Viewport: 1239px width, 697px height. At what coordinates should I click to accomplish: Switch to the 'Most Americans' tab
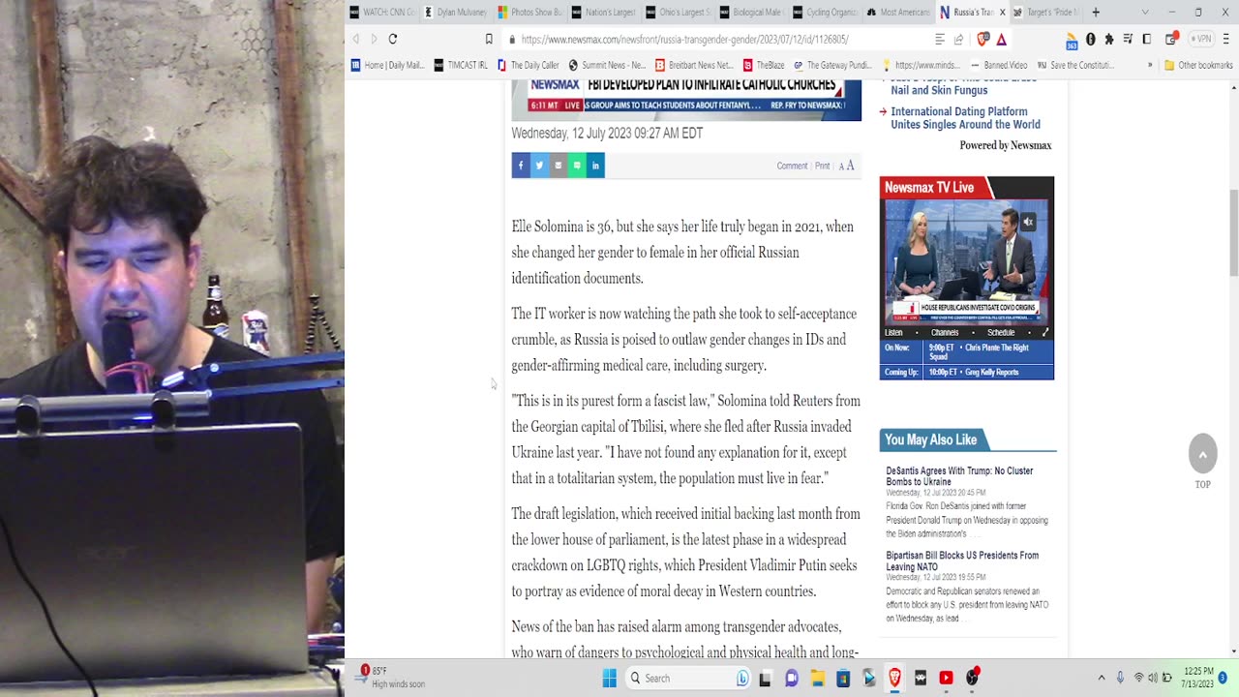(897, 12)
